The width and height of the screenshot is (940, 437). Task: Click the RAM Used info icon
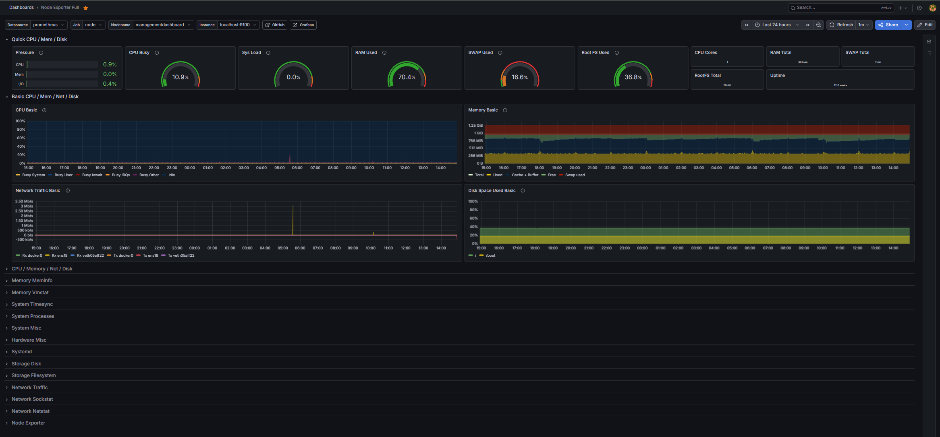coord(384,53)
